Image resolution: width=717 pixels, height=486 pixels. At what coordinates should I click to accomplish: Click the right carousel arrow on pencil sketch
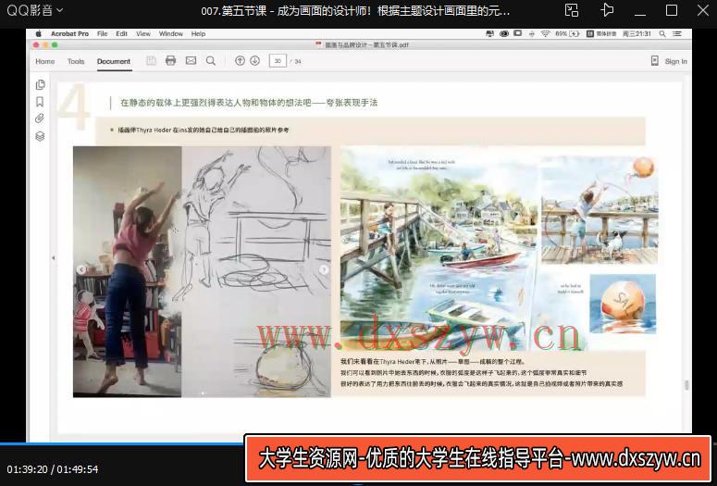point(324,269)
